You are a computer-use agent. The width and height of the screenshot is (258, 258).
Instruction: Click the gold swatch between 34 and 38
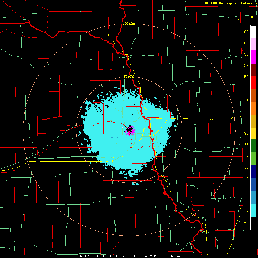(253, 121)
